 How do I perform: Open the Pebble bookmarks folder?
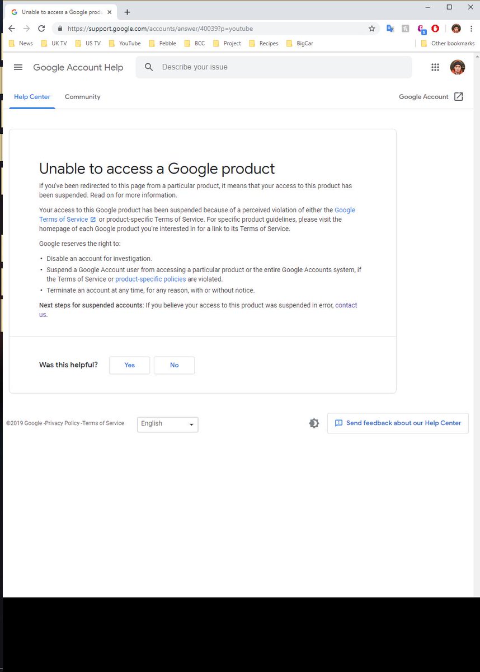162,43
